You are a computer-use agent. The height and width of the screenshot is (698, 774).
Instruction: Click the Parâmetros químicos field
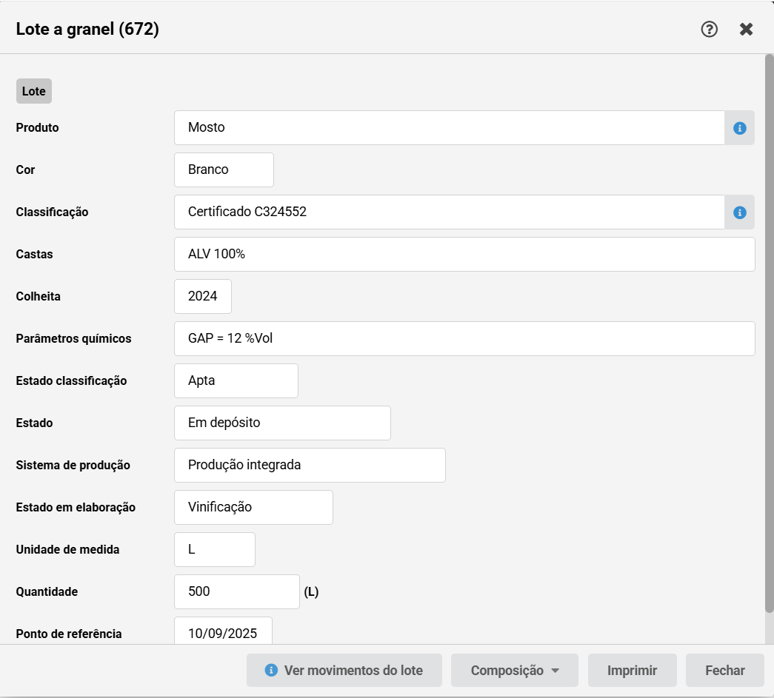click(464, 338)
